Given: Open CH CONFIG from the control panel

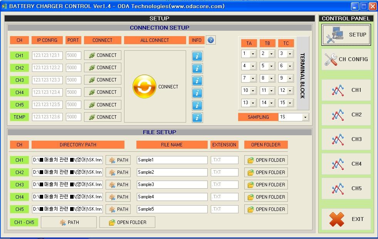Looking at the screenshot, I should click(346, 60).
